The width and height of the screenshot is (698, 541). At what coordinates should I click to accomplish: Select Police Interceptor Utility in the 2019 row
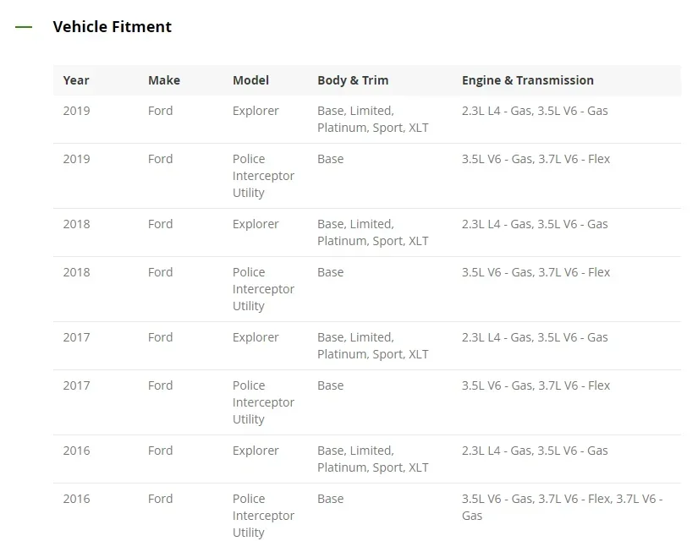tap(263, 176)
